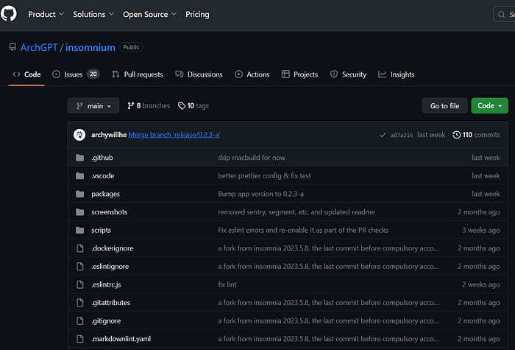
Task: Click the repository icon beside ArchGPT
Action: click(x=13, y=47)
